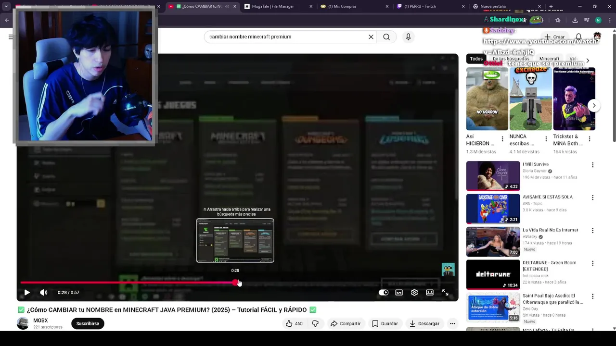616x346 pixels.
Task: Play the paused YouTube video
Action: pyautogui.click(x=27, y=292)
